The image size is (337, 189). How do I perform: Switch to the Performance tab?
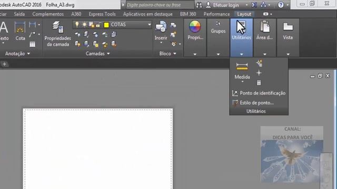coord(216,14)
